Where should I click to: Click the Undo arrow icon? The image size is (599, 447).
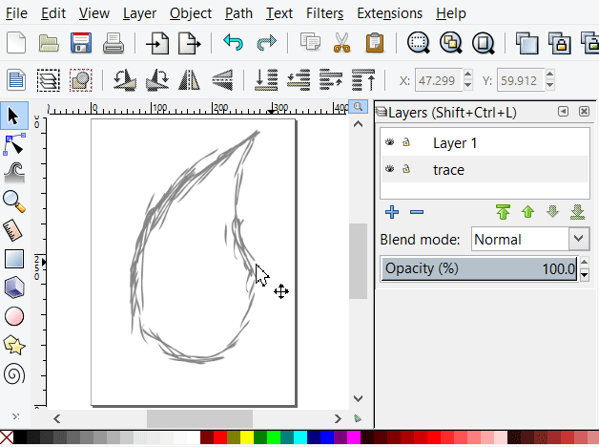click(232, 43)
